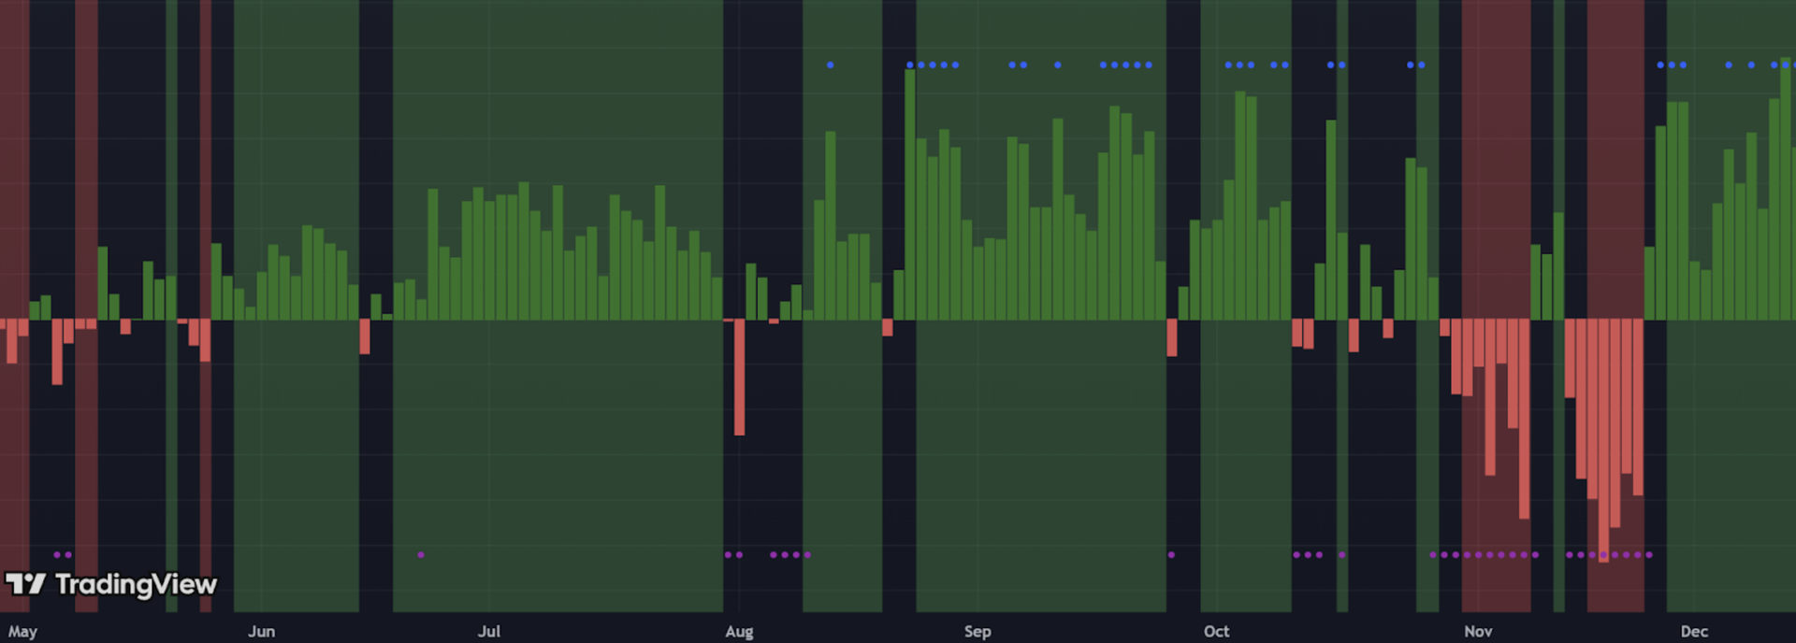The width and height of the screenshot is (1796, 643).
Task: Select the Jul time axis label
Action: (x=488, y=632)
